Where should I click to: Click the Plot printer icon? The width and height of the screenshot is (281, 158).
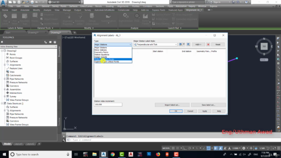point(32,2)
